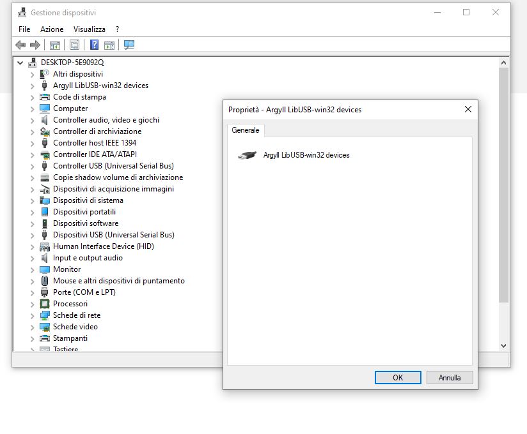Select the Monitor tree label
The image size is (527, 434).
tap(67, 269)
